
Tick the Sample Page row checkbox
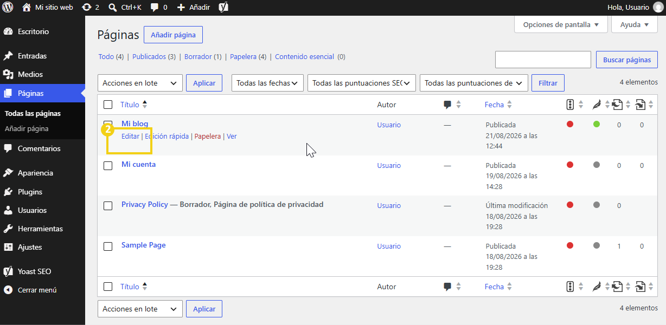[x=108, y=246]
